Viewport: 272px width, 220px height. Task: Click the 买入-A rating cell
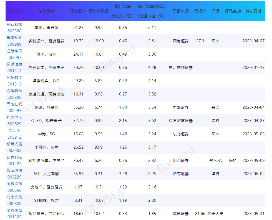[x=215, y=161]
